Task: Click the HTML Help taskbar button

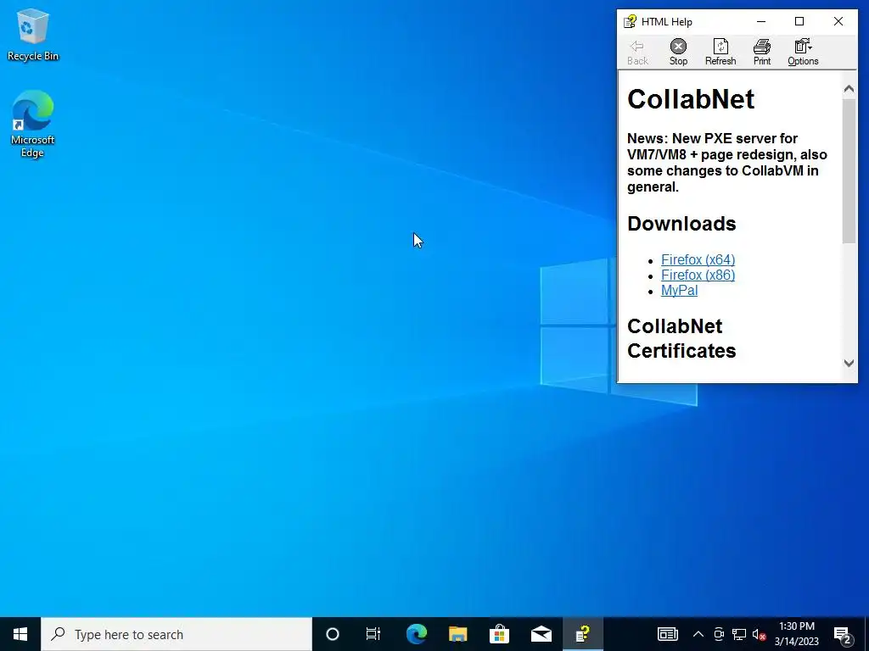Action: (x=582, y=634)
